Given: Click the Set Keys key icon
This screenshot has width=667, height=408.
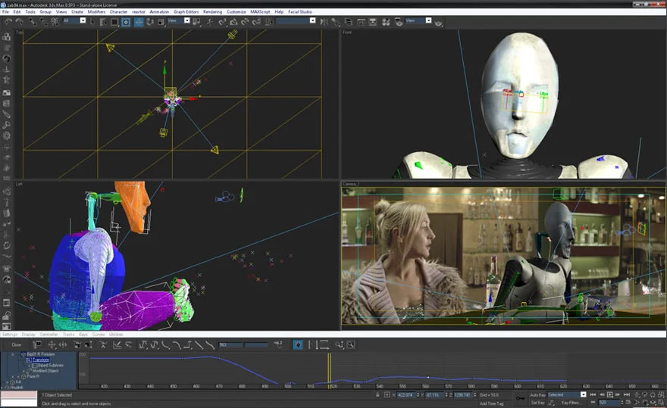Looking at the screenshot, I should click(x=520, y=398).
